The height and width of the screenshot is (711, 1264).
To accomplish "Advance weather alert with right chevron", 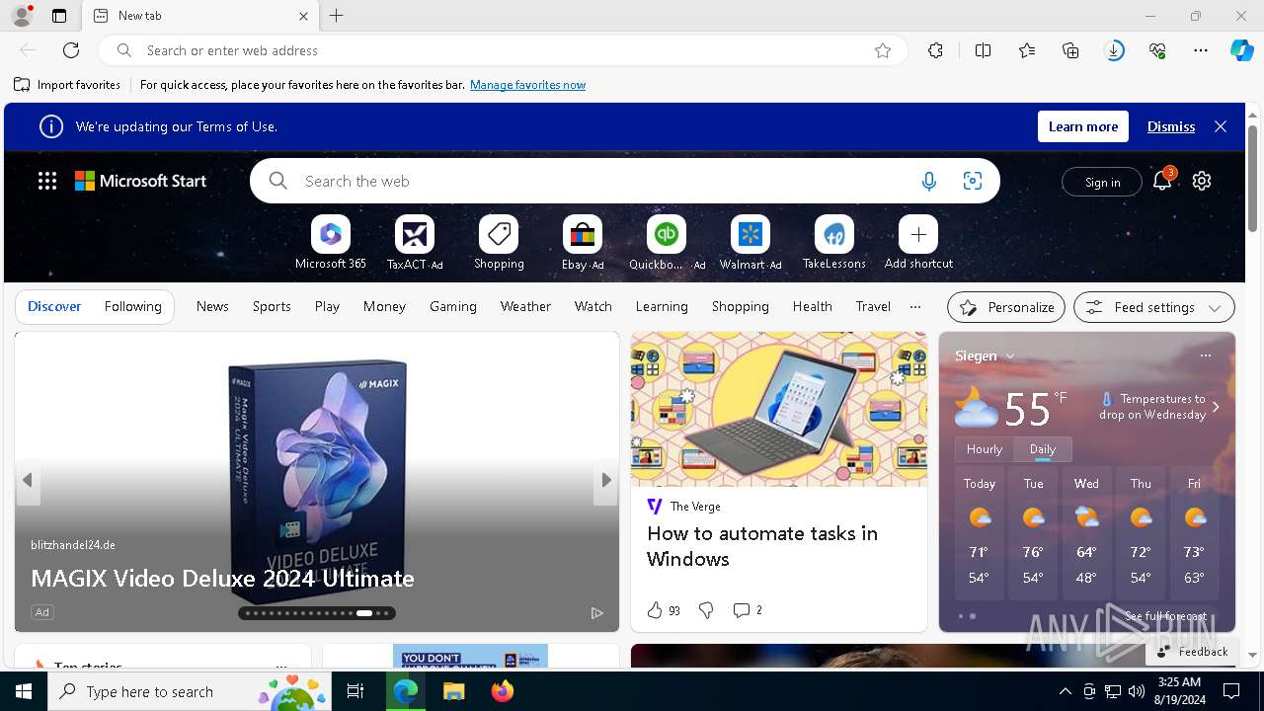I will [1216, 407].
